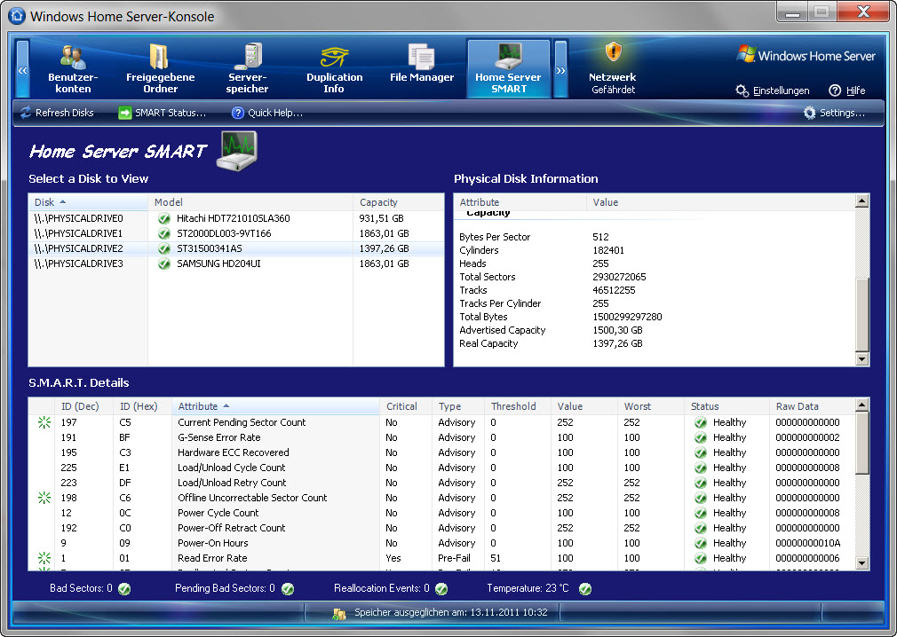Click the Reallocation Events check icon
Screen dimensions: 897x637
441,588
